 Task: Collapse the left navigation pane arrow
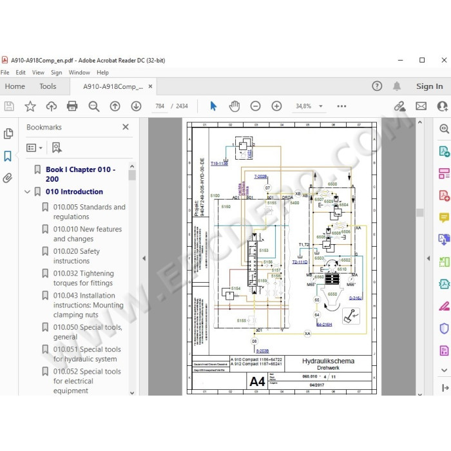point(144,258)
